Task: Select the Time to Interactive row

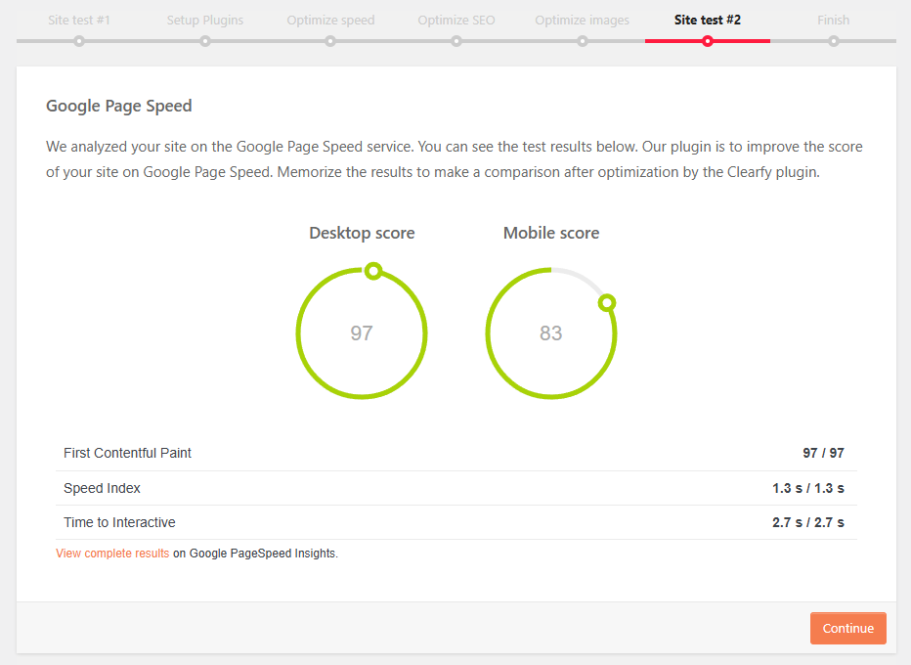Action: click(x=455, y=522)
